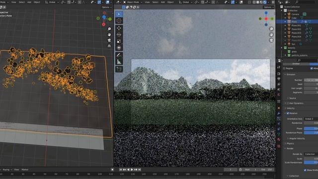Toggle the Hair Dynamics checkbox
Screen dimensions: 318x179
pos(288,103)
